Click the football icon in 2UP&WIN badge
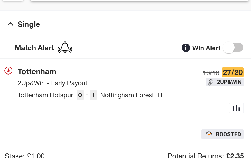The width and height of the screenshot is (251, 165). tap(211, 82)
